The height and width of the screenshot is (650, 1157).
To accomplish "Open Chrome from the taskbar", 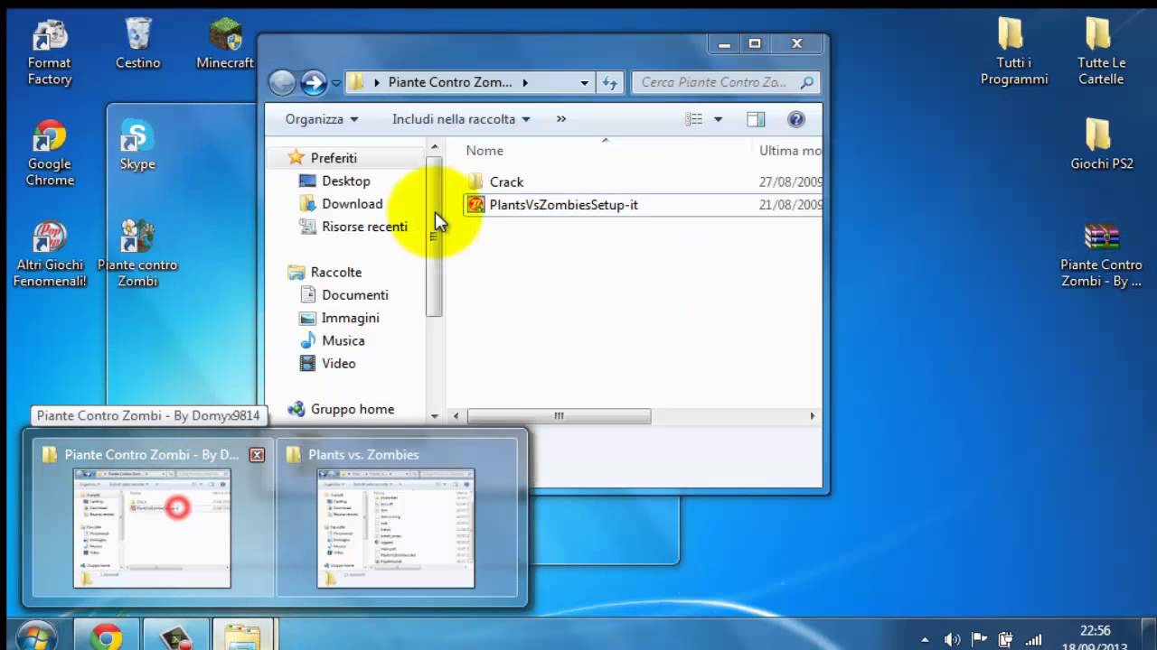I will (106, 635).
